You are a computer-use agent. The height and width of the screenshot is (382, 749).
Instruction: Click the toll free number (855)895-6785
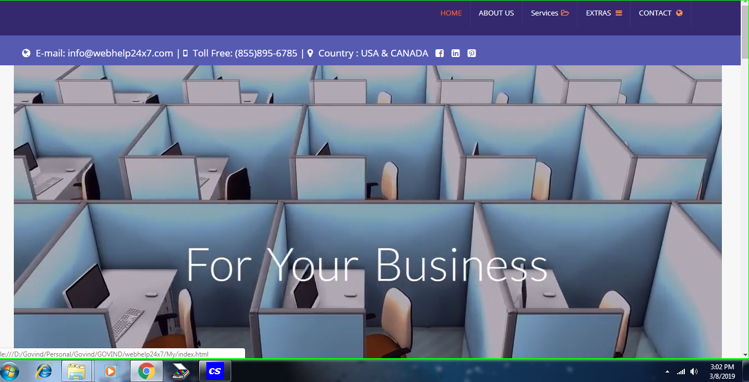point(266,53)
